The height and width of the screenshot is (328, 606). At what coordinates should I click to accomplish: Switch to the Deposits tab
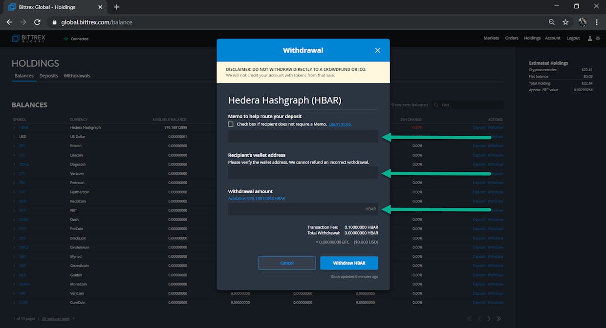49,76
